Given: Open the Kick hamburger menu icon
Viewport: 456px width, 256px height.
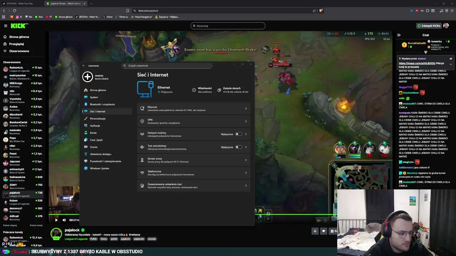Looking at the screenshot, I should click(x=6, y=26).
